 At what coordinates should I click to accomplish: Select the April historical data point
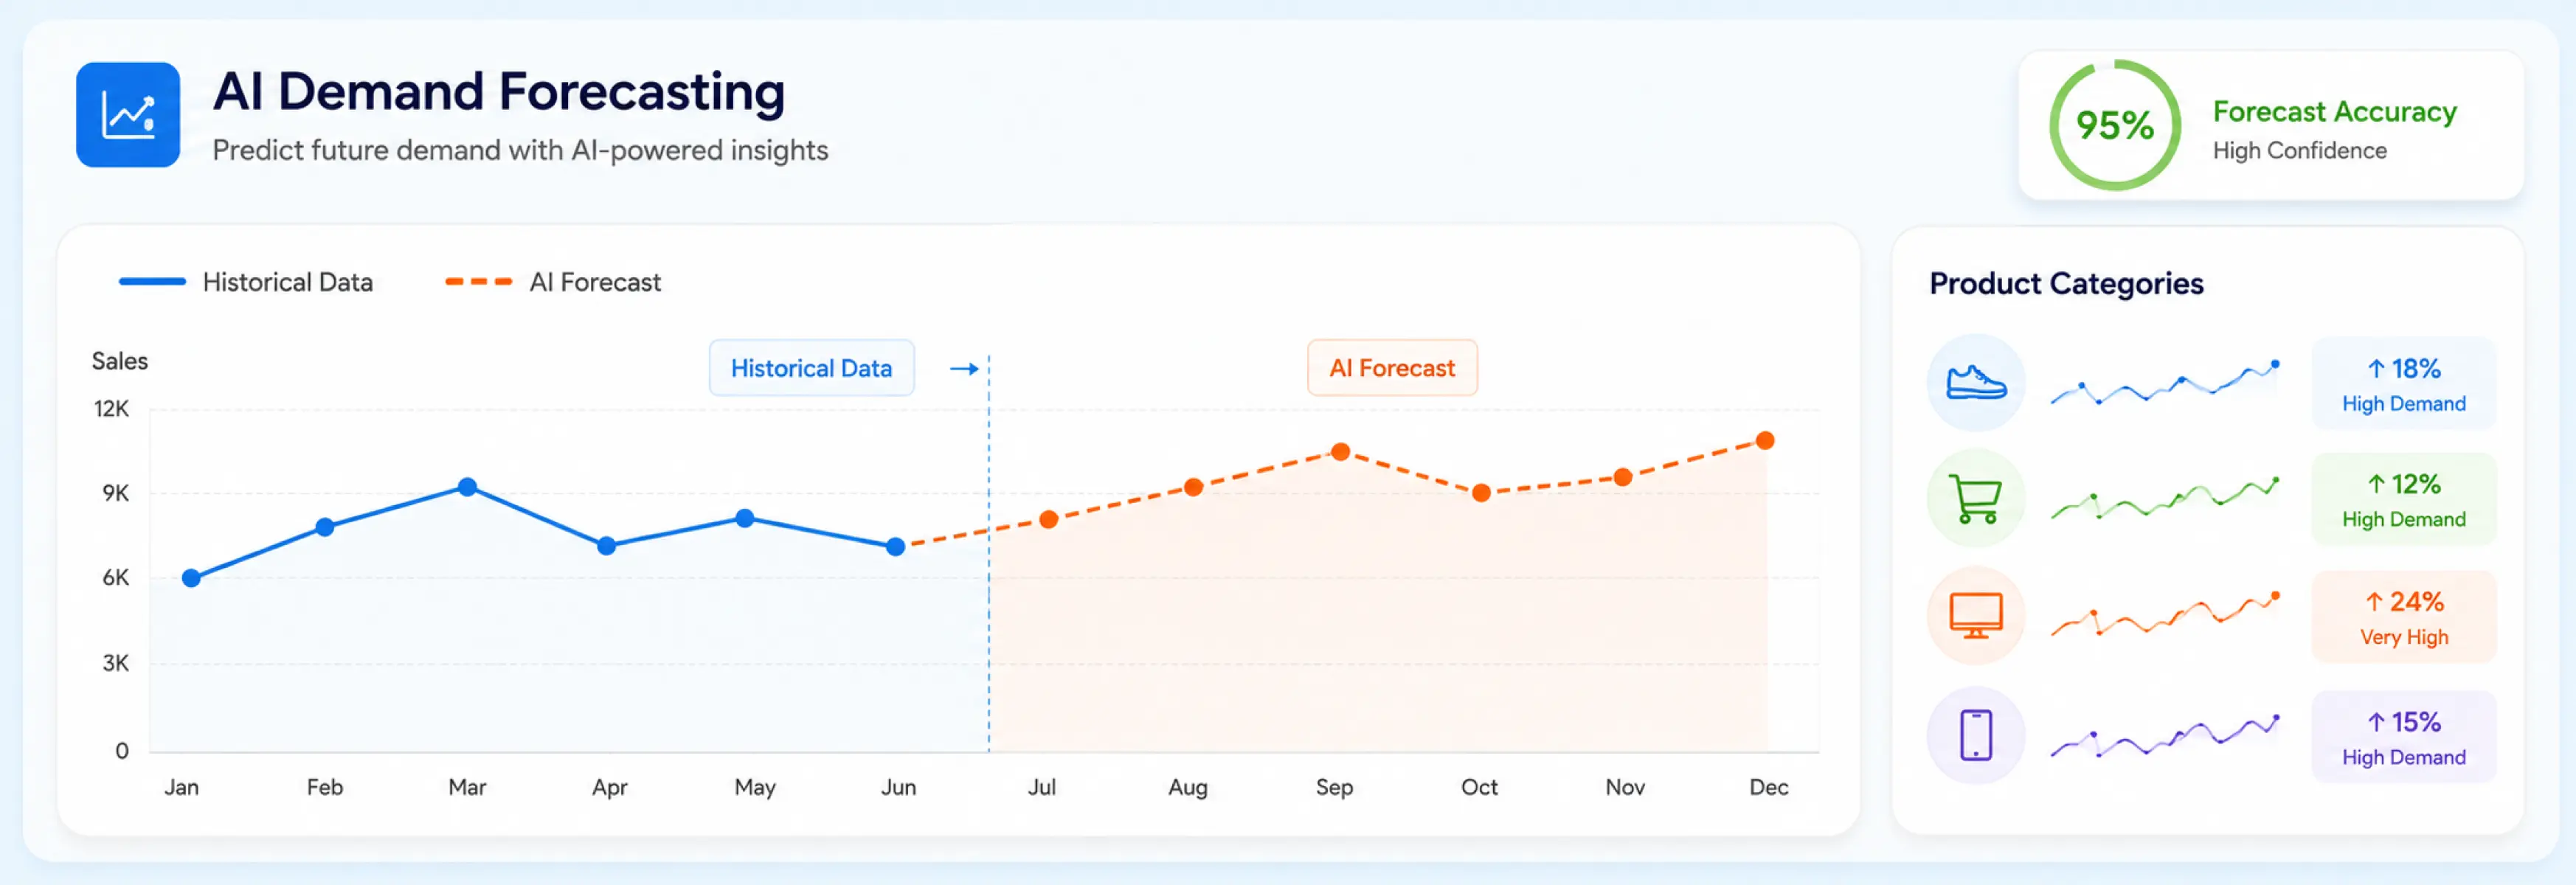click(607, 546)
